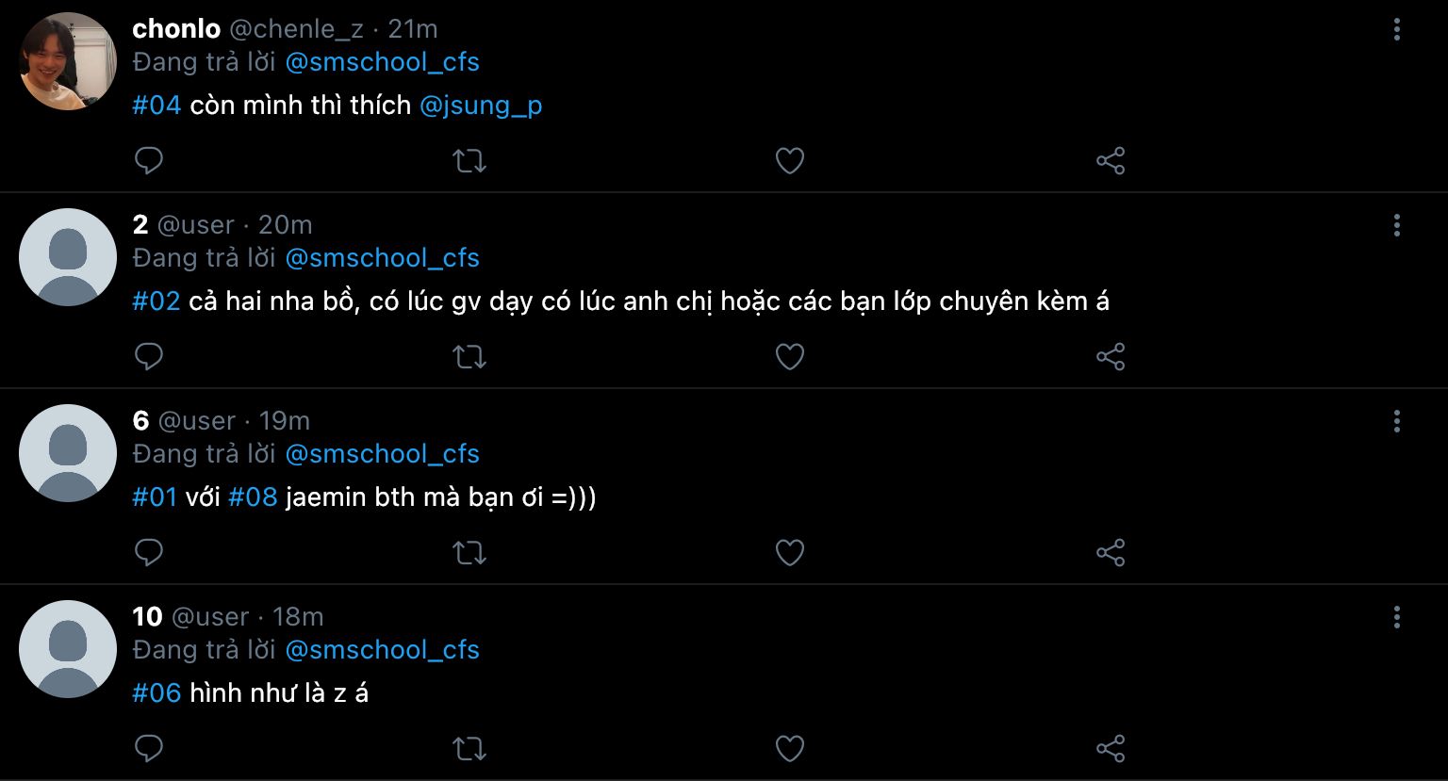Retweet user 10's #06 tweet
The height and width of the screenshot is (781, 1448).
click(x=469, y=749)
